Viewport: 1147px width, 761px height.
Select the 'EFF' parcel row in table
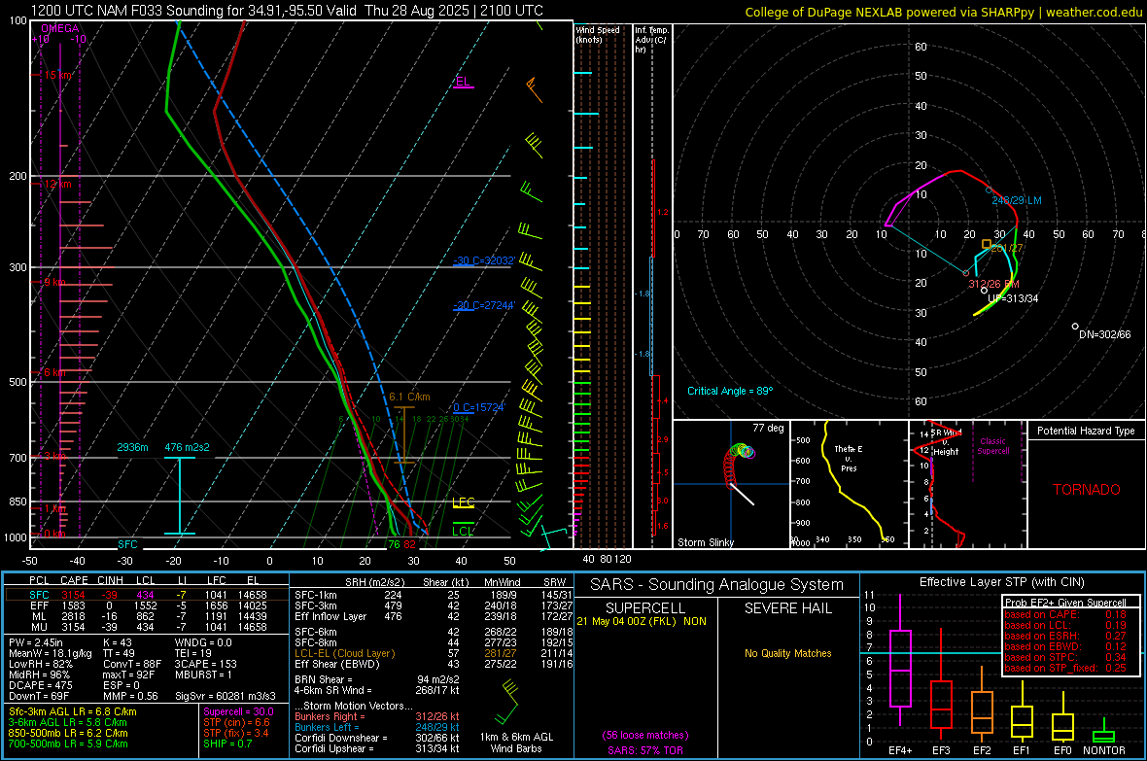click(147, 605)
